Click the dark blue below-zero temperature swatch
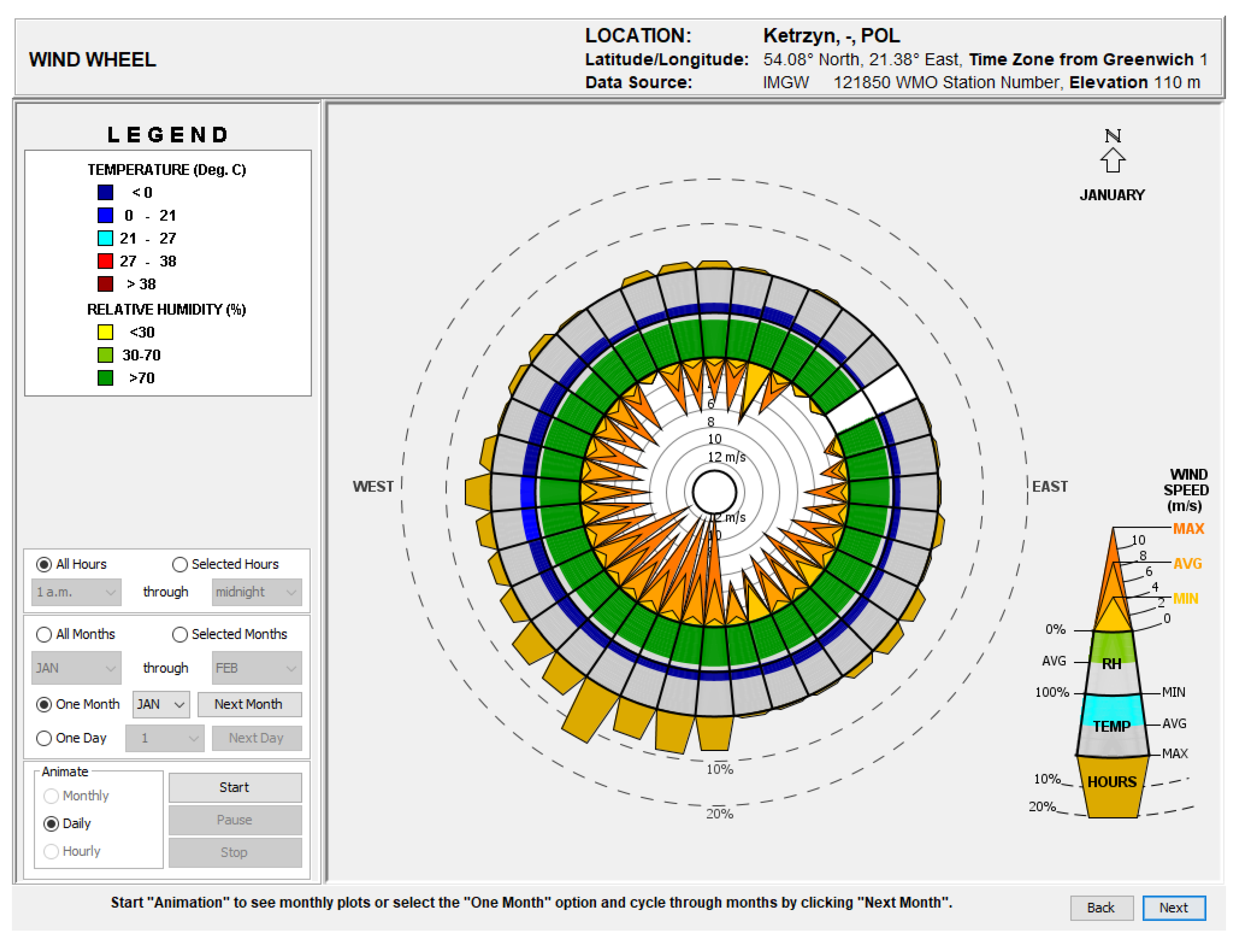Image resolution: width=1241 pixels, height=945 pixels. [105, 192]
